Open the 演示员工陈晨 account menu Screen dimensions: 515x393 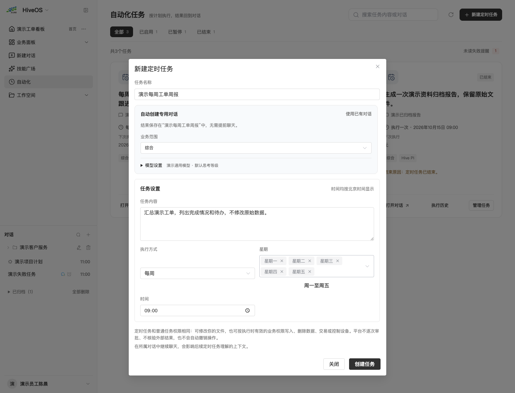click(x=49, y=384)
